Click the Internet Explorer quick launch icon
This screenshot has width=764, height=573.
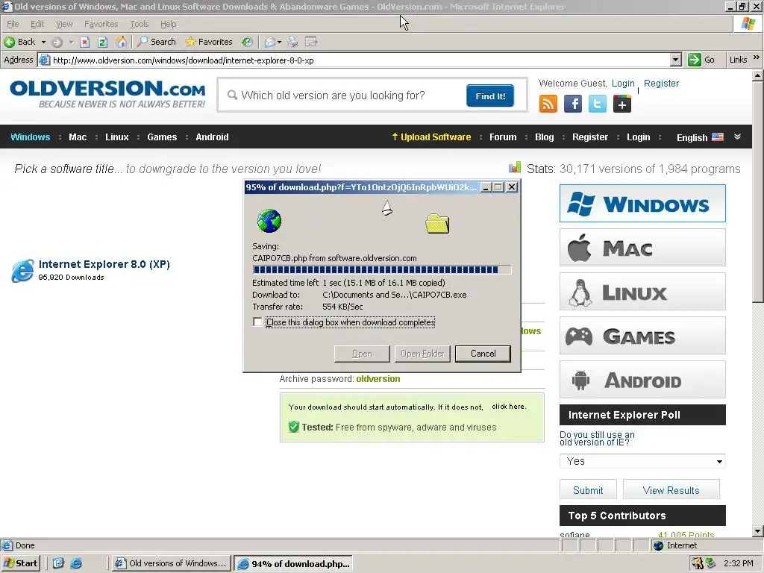coord(76,563)
